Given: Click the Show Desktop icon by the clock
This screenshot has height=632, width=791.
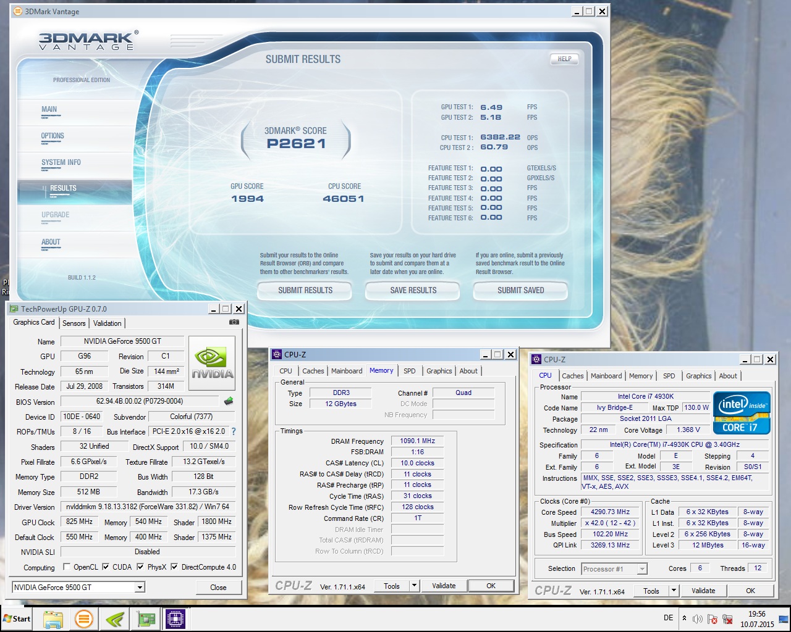Looking at the screenshot, I should point(784,619).
